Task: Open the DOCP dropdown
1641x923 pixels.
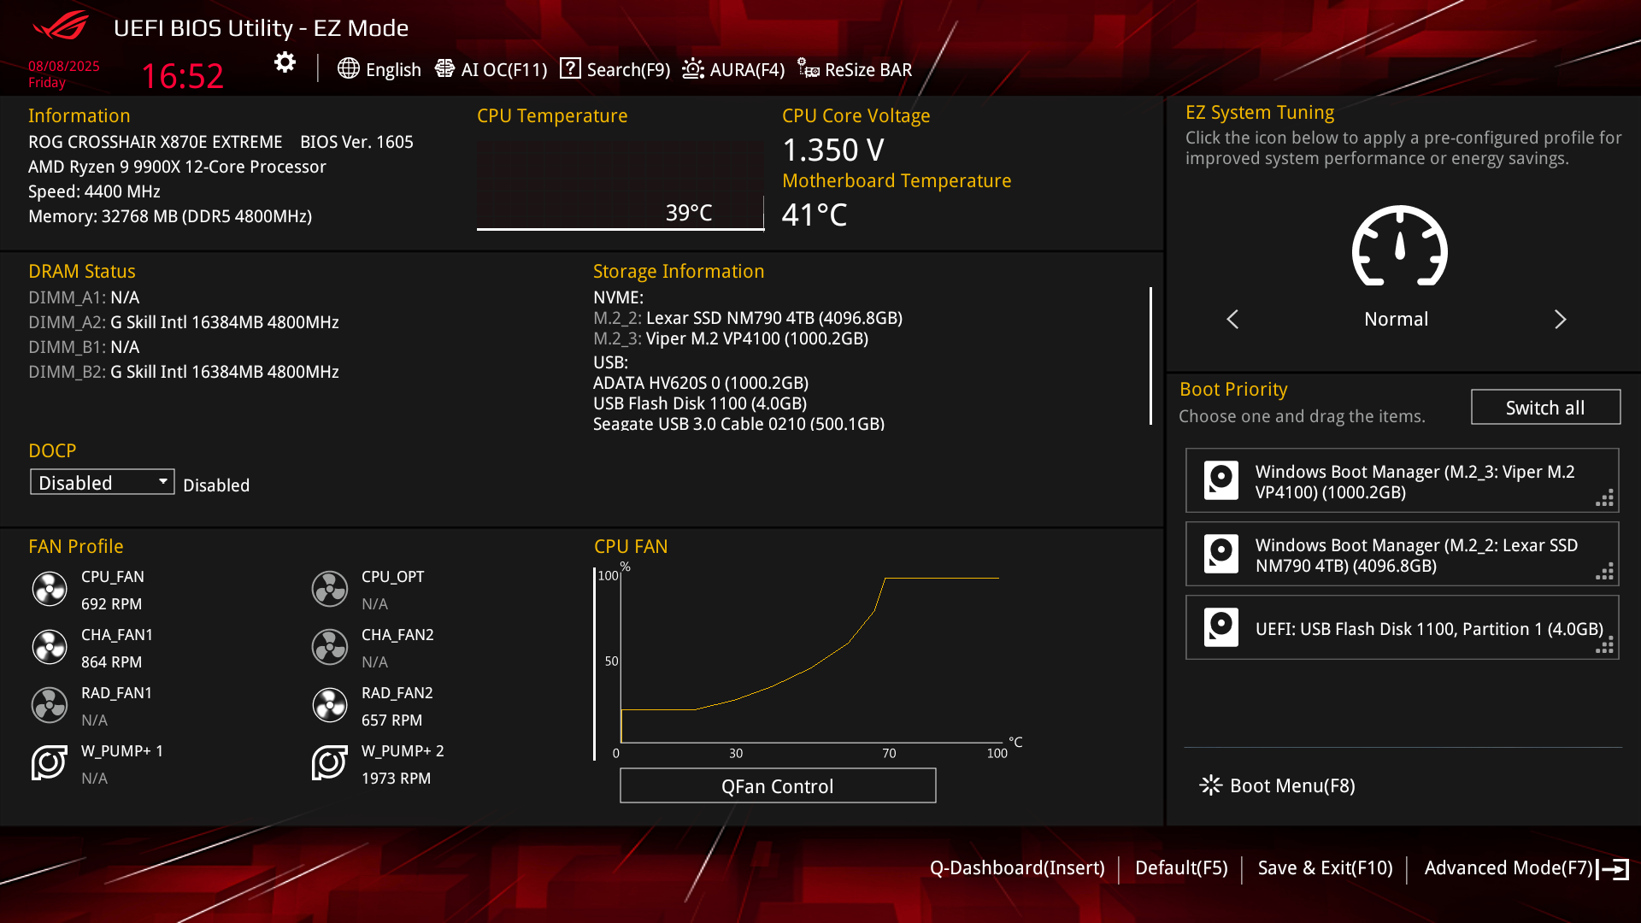Action: point(103,482)
